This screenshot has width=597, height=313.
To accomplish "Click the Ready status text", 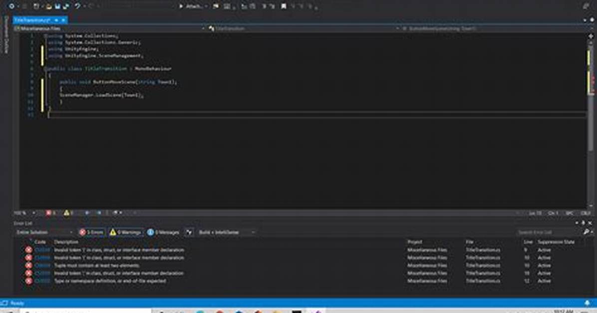I will [x=17, y=303].
